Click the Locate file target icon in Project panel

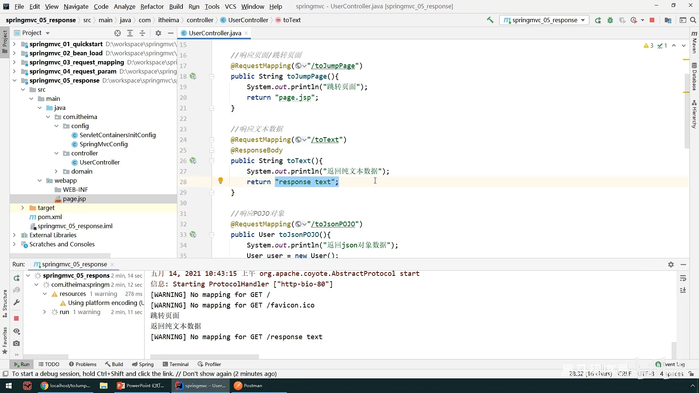point(117,33)
